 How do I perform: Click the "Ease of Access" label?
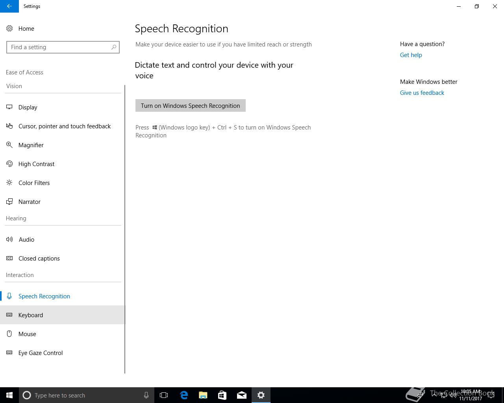(x=24, y=72)
